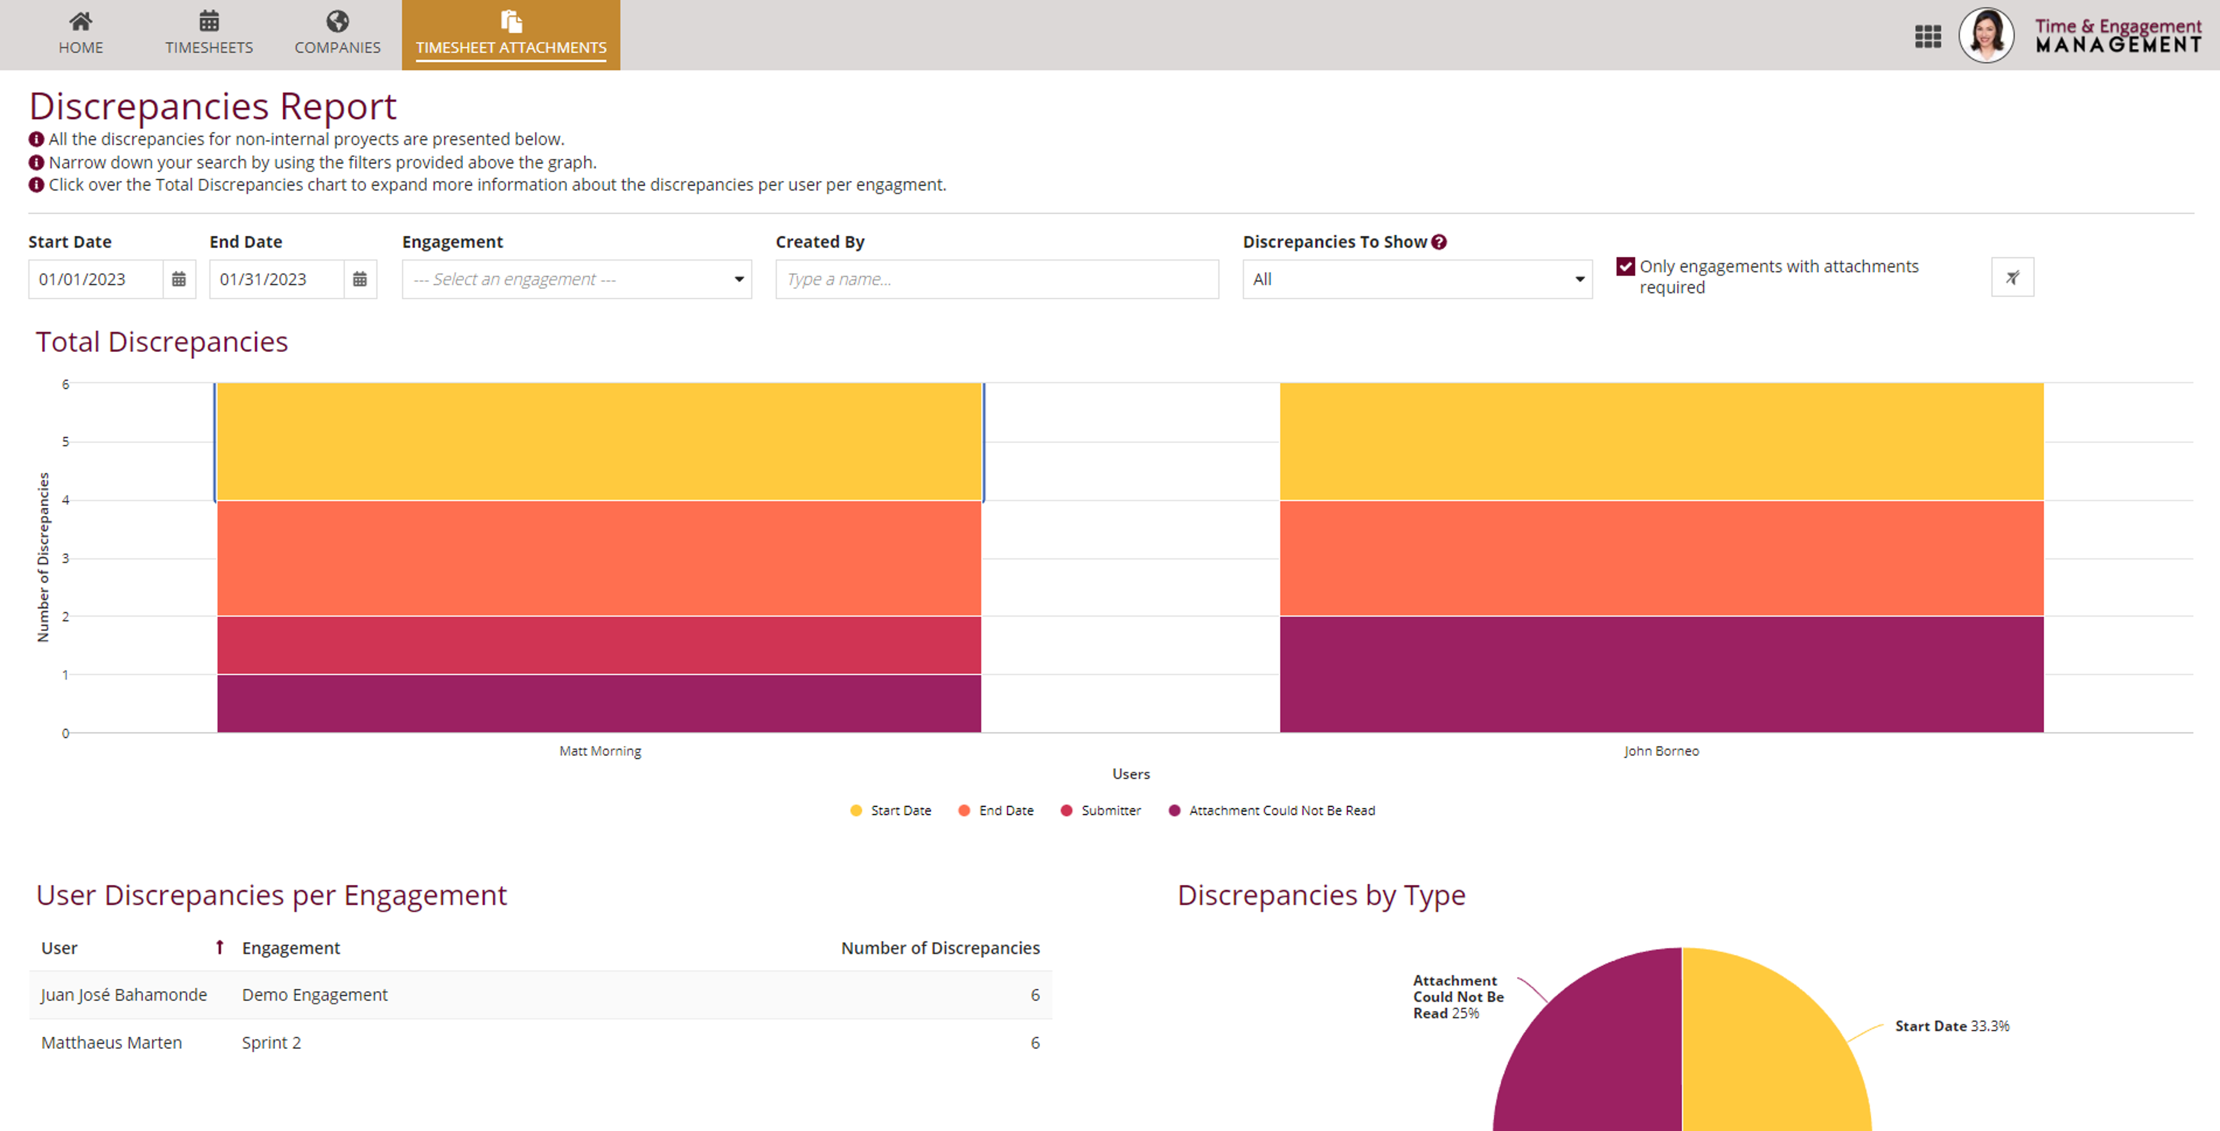Select the Matthaeus Marten row
The height and width of the screenshot is (1131, 2220).
pyautogui.click(x=541, y=1042)
